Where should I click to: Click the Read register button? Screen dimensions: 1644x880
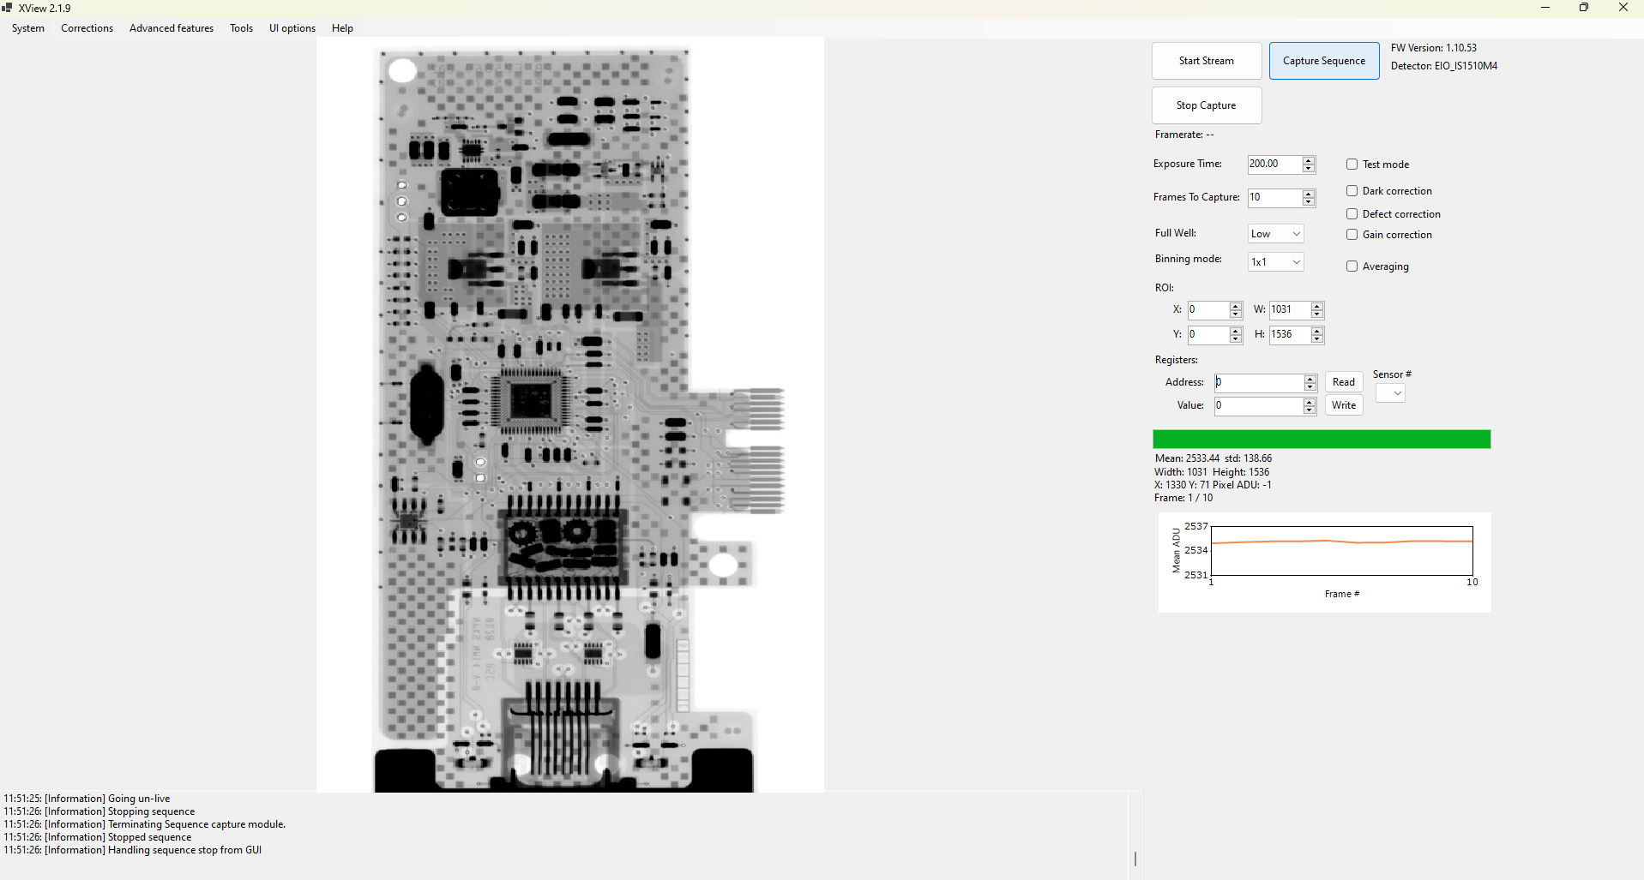1344,382
